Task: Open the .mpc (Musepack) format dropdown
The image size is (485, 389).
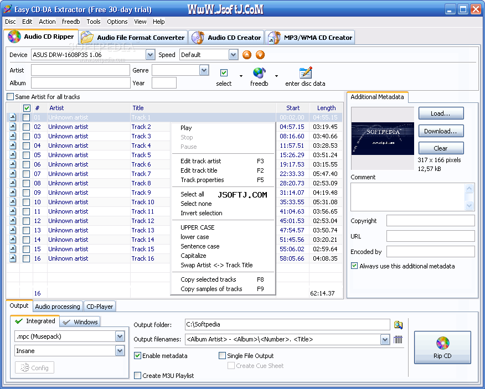Action: pos(120,336)
